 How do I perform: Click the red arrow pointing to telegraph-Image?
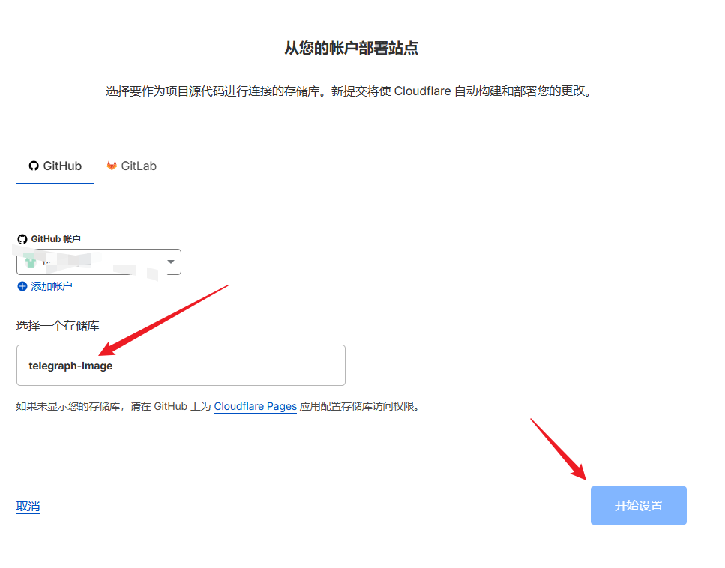pyautogui.click(x=161, y=320)
